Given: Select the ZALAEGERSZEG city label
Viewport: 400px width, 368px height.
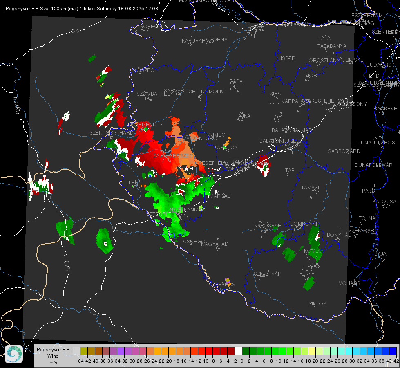Looking at the screenshot, I should click(x=174, y=155).
